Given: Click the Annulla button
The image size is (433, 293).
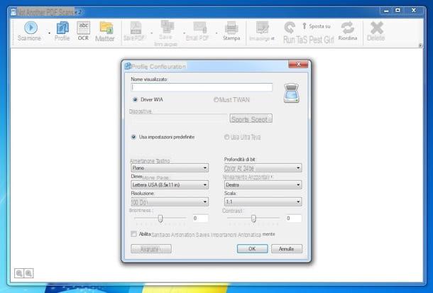Looking at the screenshot, I should tap(287, 248).
